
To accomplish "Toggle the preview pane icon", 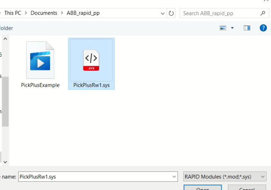I will click(247, 28).
